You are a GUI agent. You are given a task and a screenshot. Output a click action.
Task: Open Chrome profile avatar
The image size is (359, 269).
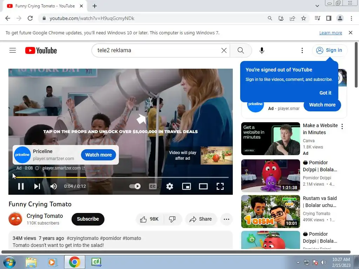340,18
